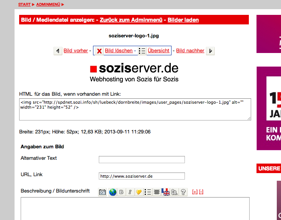The width and height of the screenshot is (281, 220).
Task: Click the yellow speech bubble quote icon
Action: click(139, 192)
